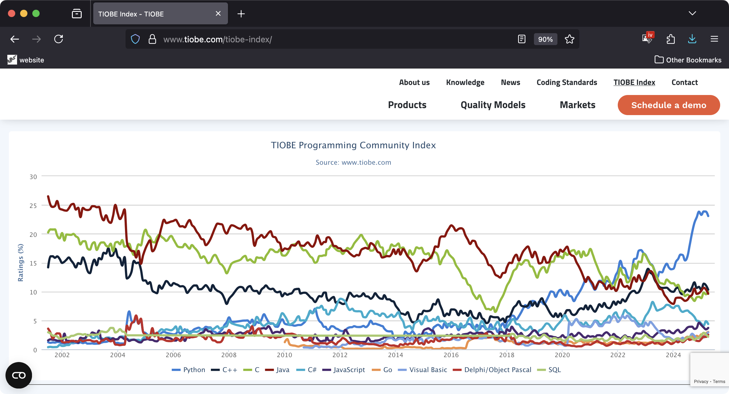The image size is (729, 394).
Task: Click the TIOBE Programming Community Index title
Action: pyautogui.click(x=353, y=145)
